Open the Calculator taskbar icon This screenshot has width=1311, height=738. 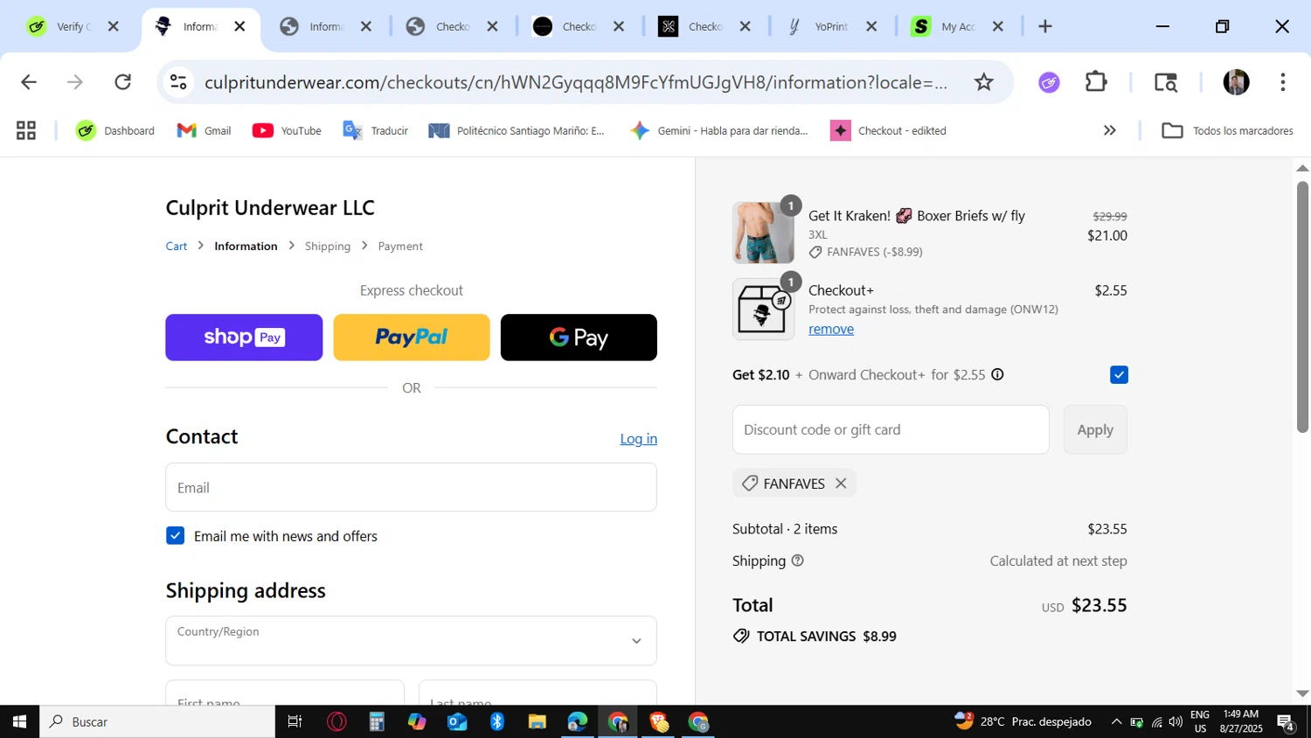[377, 721]
